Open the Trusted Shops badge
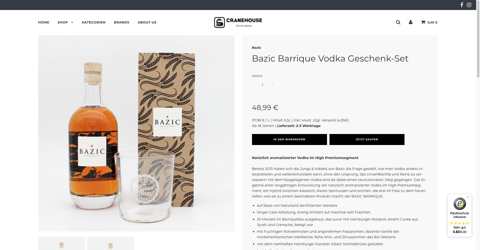The width and height of the screenshot is (480, 250). pyautogui.click(x=459, y=215)
